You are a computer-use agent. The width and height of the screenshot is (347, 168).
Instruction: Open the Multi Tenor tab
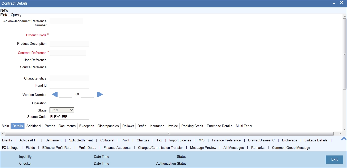(244, 126)
